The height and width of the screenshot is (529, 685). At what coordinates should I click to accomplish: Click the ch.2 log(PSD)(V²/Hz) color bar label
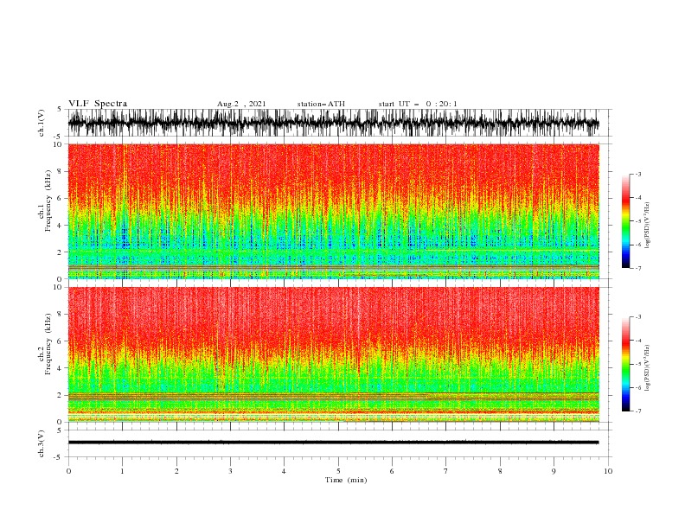(x=648, y=368)
